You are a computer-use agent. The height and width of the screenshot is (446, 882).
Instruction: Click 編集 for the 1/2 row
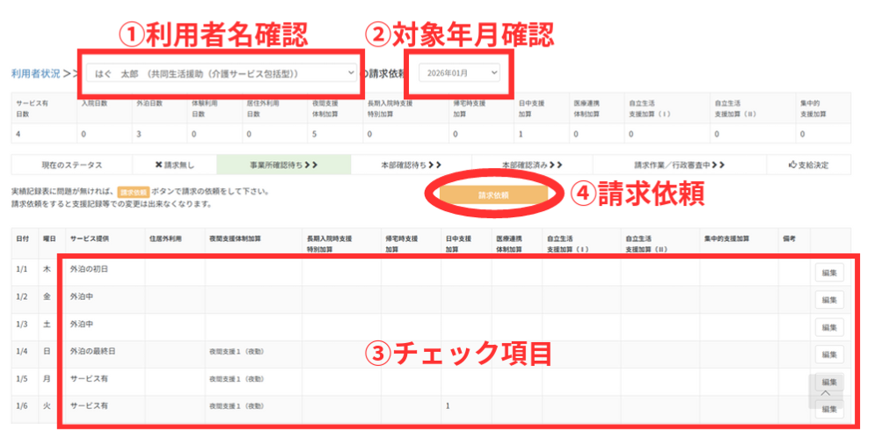(x=830, y=300)
